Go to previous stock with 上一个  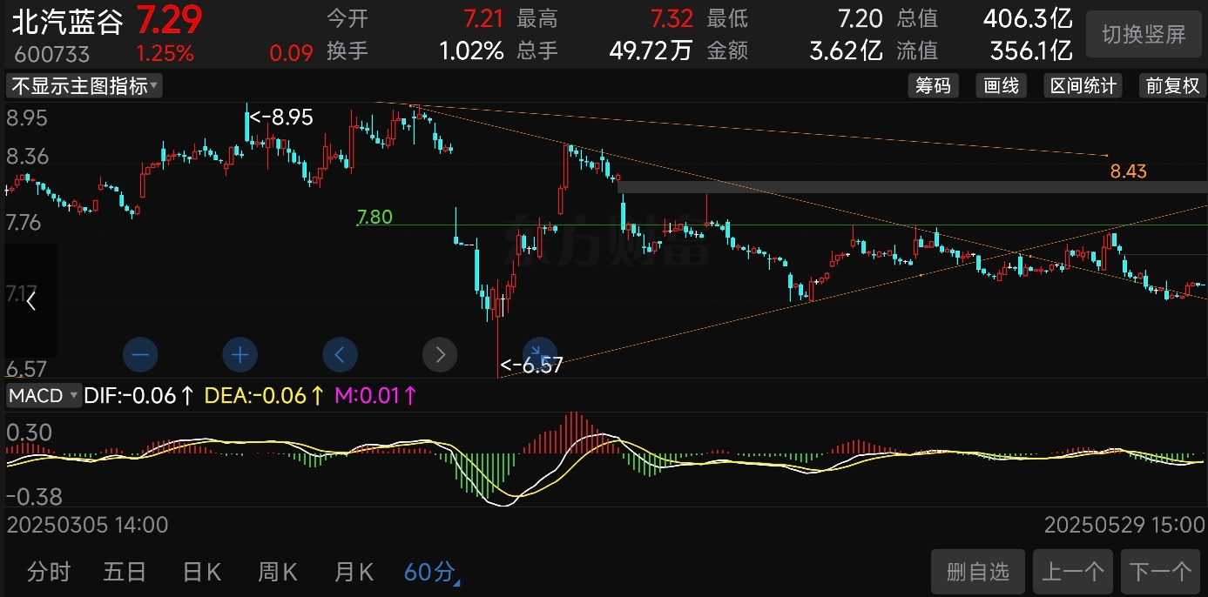(x=1073, y=572)
